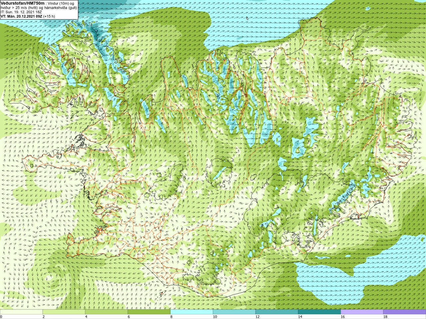Click the '14' tick label on the legend scale
Image resolution: width=426 pixels, height=319 pixels.
click(300, 317)
